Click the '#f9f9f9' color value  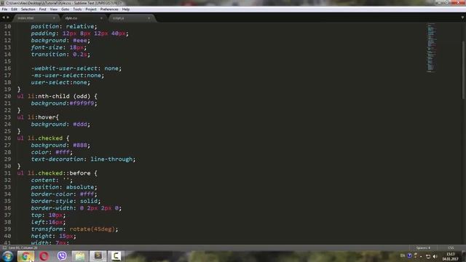(82, 103)
